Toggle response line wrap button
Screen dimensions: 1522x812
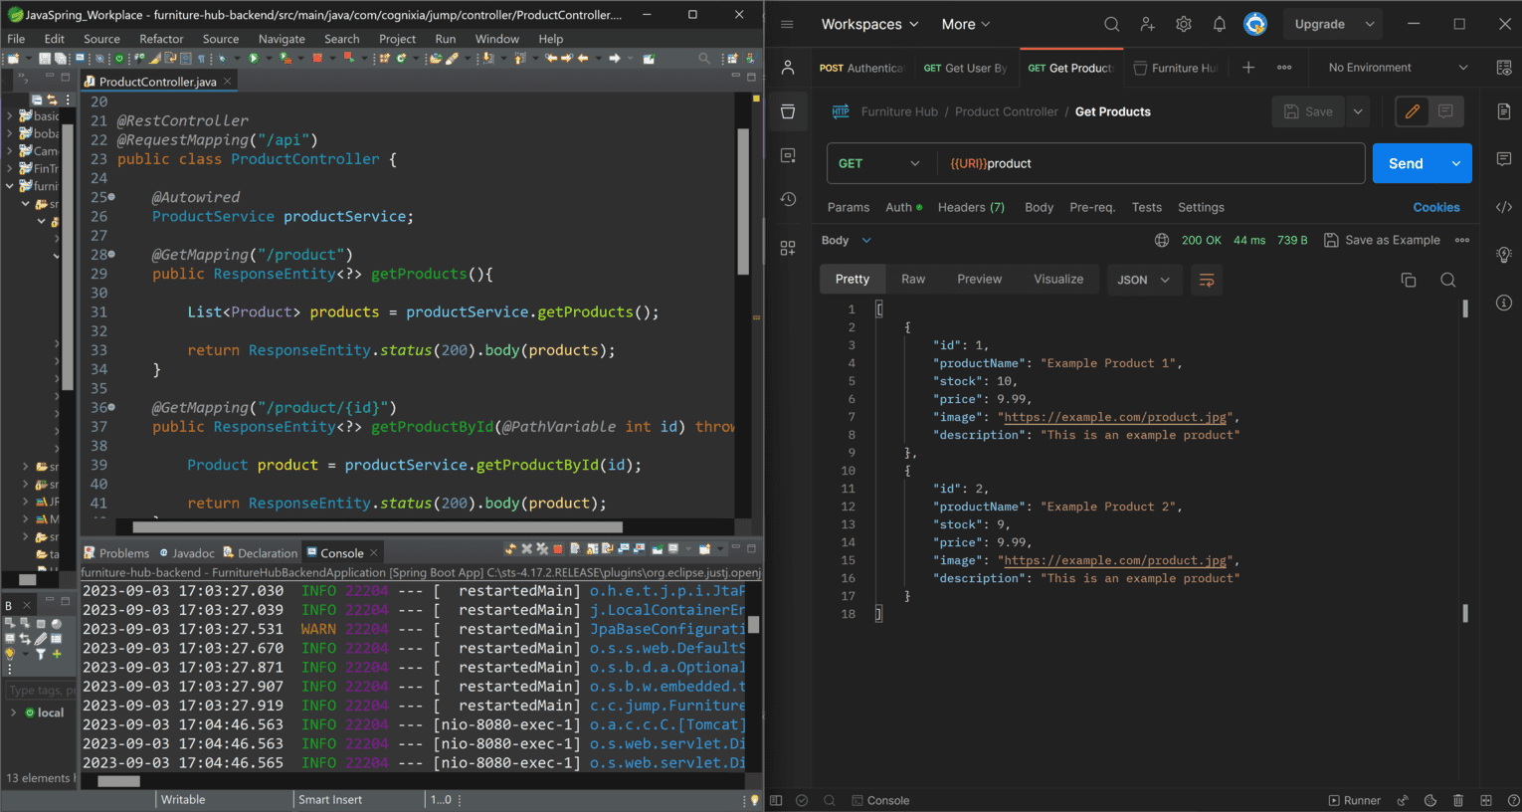coord(1207,280)
